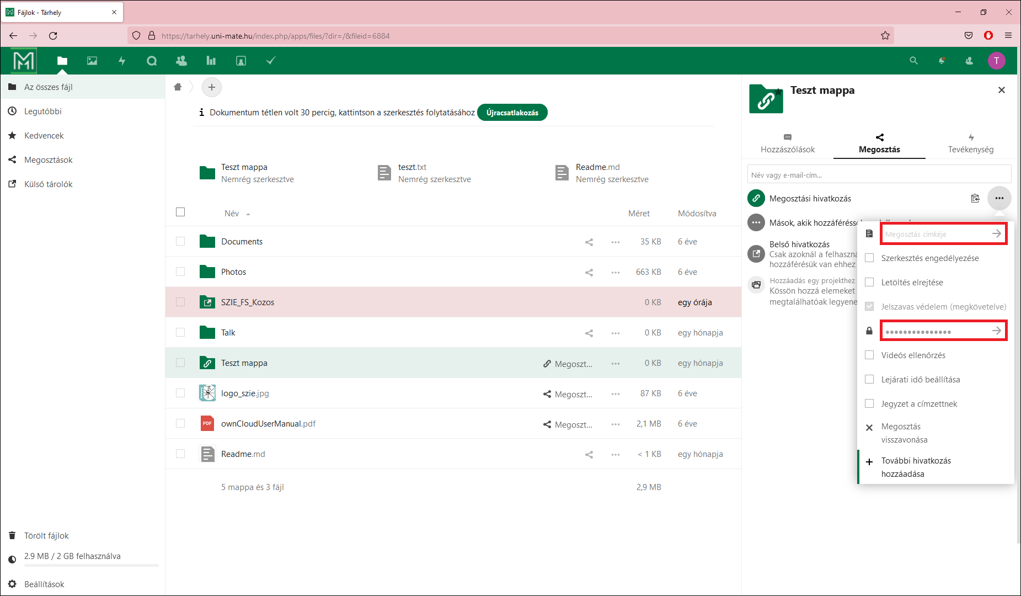Copy share link to clipboard icon
Image resolution: width=1021 pixels, height=596 pixels.
pos(975,198)
